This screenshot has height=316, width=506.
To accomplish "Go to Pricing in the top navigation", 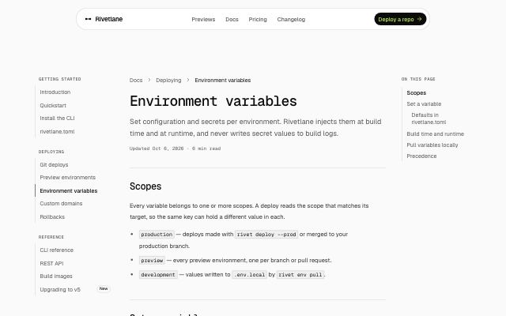I will coord(258,19).
